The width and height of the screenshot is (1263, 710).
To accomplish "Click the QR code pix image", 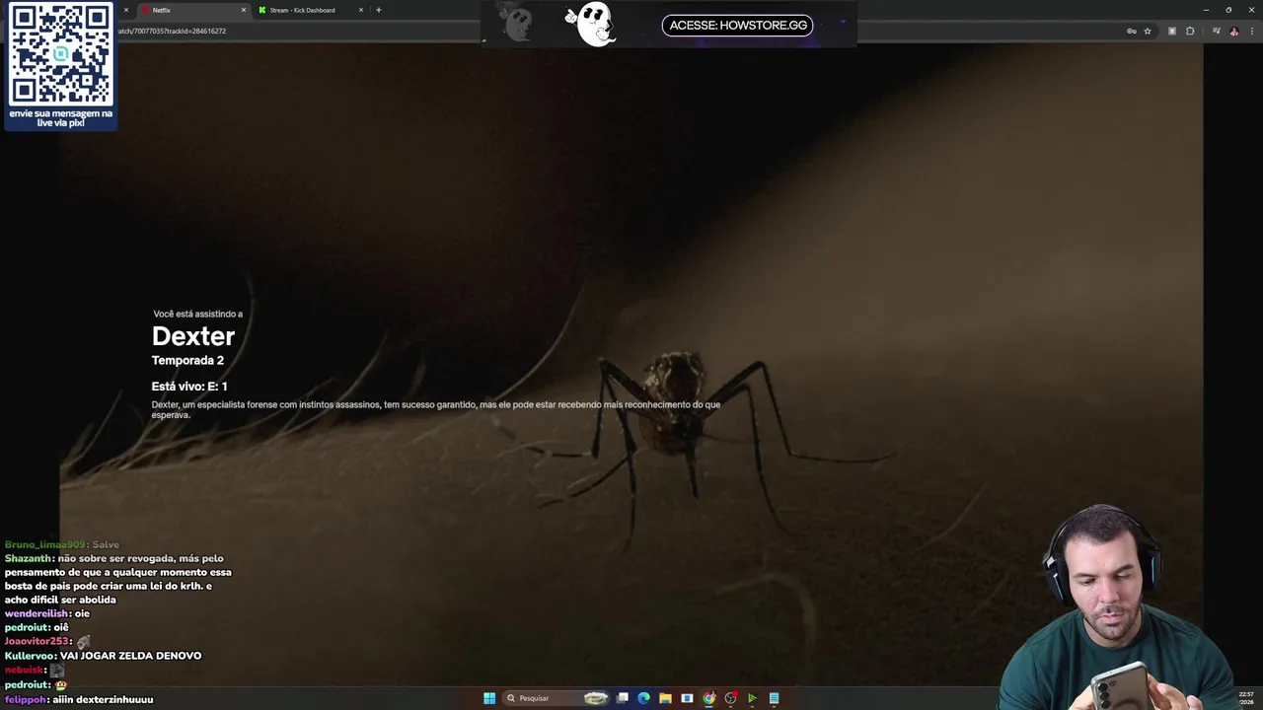I will click(61, 54).
